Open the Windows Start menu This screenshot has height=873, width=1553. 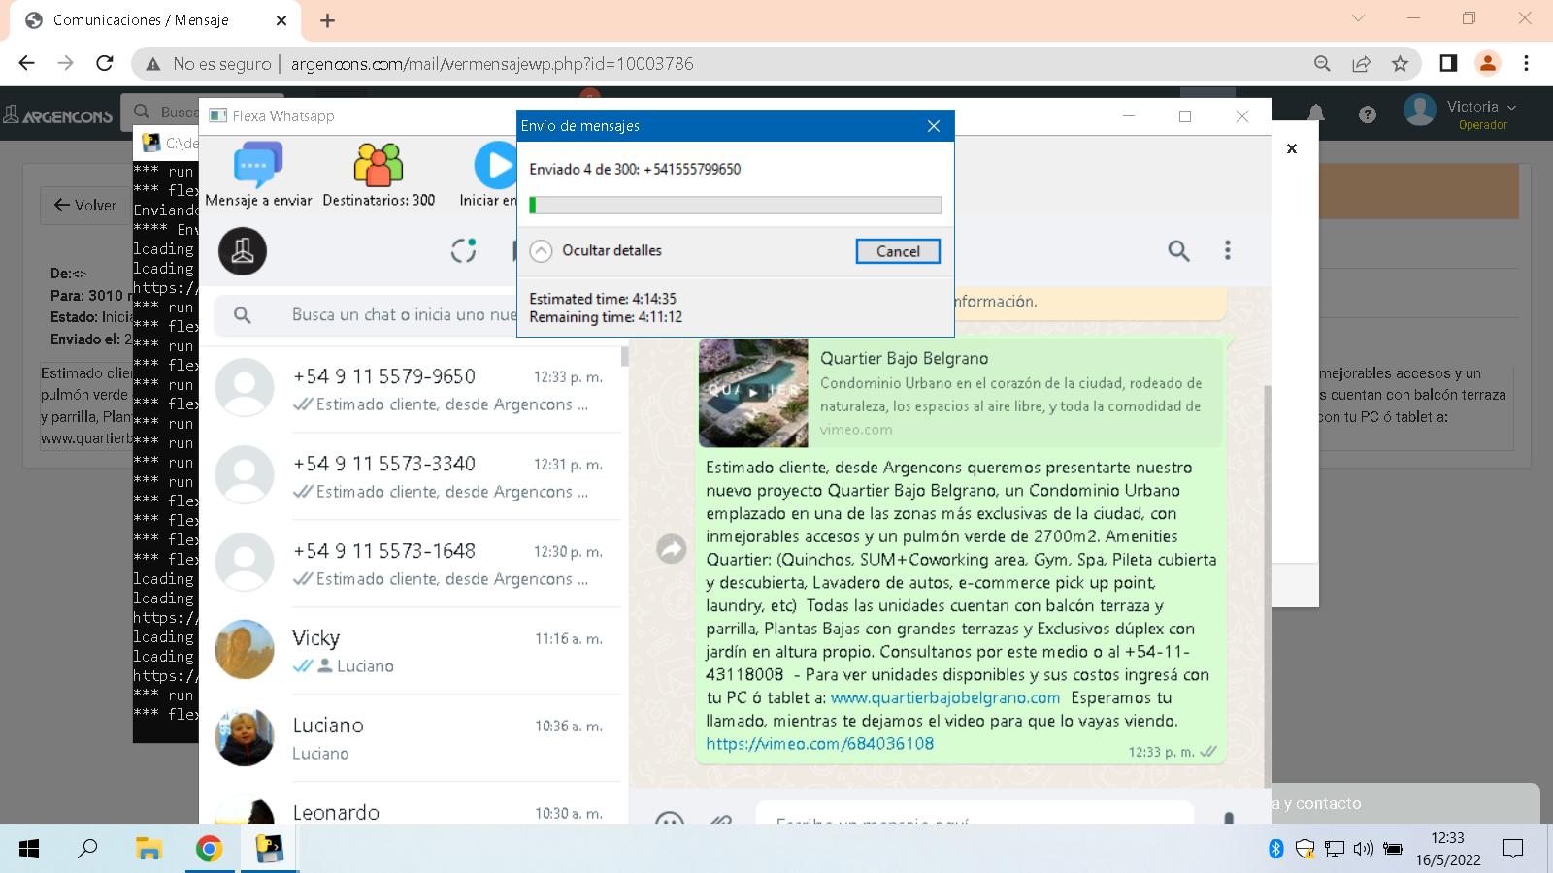coord(29,849)
